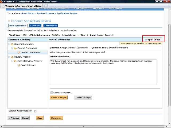Image resolution: width=171 pixels, height=128 pixels.
Task: Click the page icon on browser tab
Action: 3,6
